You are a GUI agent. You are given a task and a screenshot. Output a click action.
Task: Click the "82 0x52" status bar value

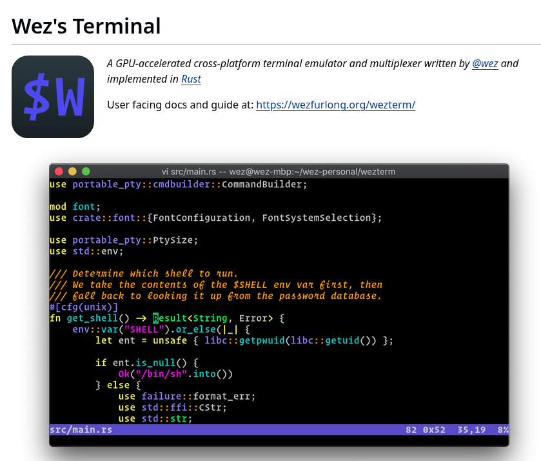point(426,430)
